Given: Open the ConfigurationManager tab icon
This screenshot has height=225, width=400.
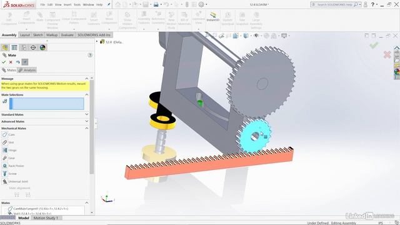Looking at the screenshot, I should pos(24,47).
